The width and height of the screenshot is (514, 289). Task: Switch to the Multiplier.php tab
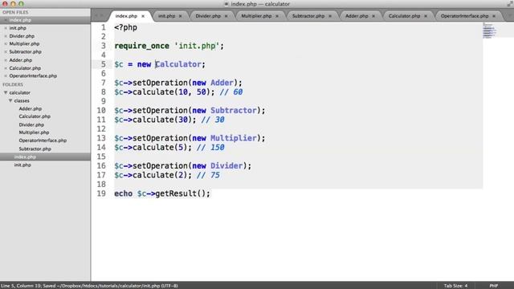click(x=256, y=16)
